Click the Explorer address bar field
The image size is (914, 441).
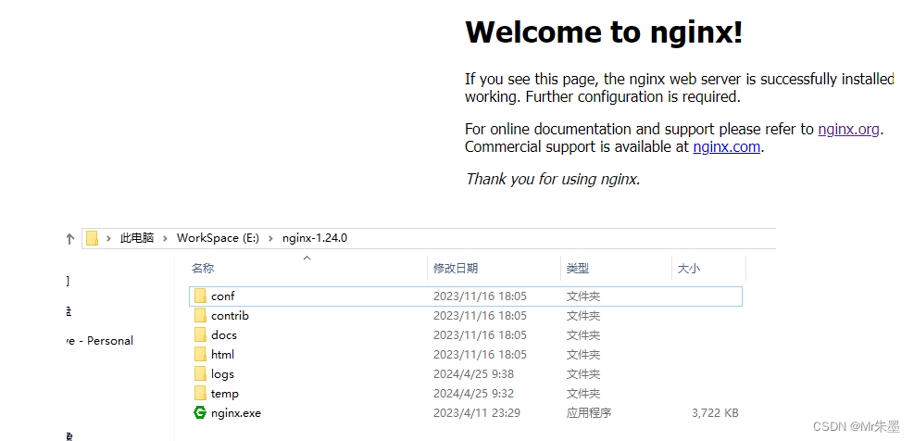(429, 238)
